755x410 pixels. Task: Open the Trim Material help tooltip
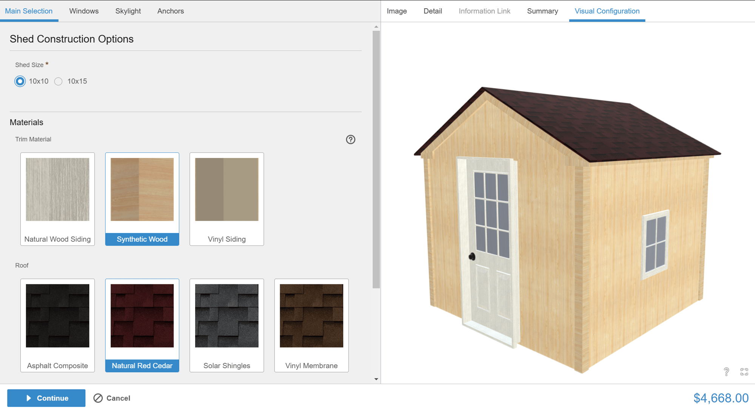(x=350, y=140)
